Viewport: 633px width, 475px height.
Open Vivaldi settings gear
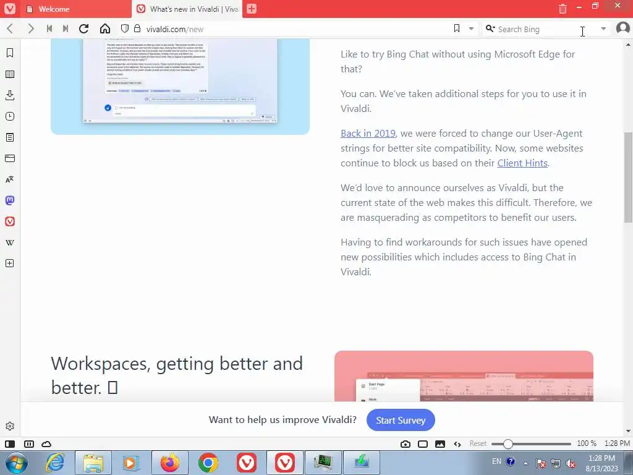click(10, 426)
